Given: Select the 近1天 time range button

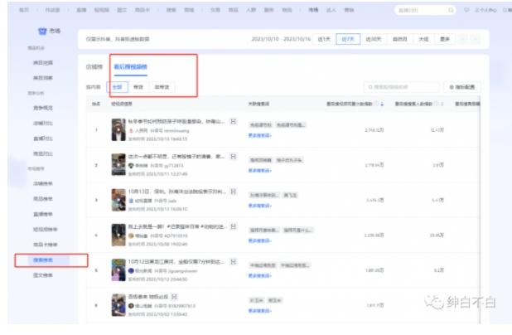Looking at the screenshot, I should click(326, 39).
